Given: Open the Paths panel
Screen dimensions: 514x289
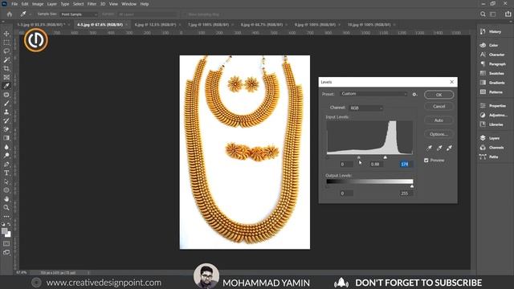Looking at the screenshot, I should point(489,157).
